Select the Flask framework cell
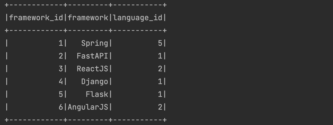This screenshot has height=125, width=333. click(x=97, y=94)
